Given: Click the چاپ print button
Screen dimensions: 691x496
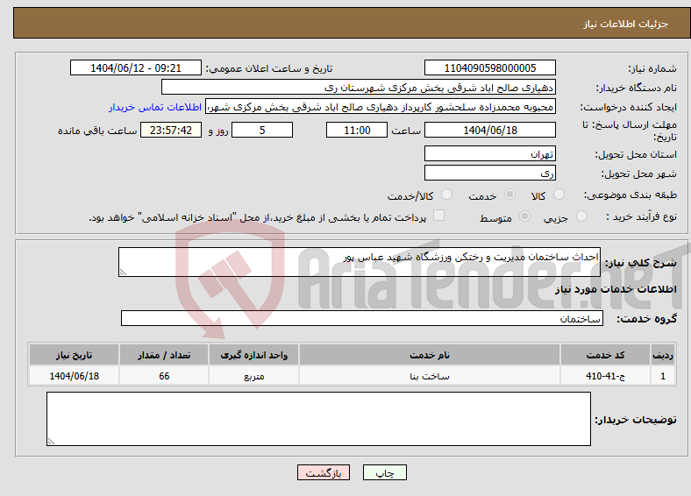Looking at the screenshot, I should 385,472.
